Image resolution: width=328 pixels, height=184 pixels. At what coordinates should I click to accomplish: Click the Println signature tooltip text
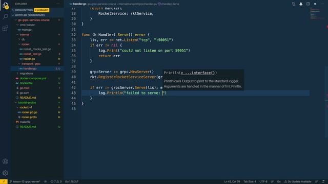pos(190,73)
